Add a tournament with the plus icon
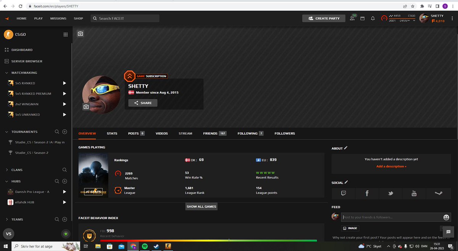This screenshot has height=251, width=458. (x=65, y=132)
